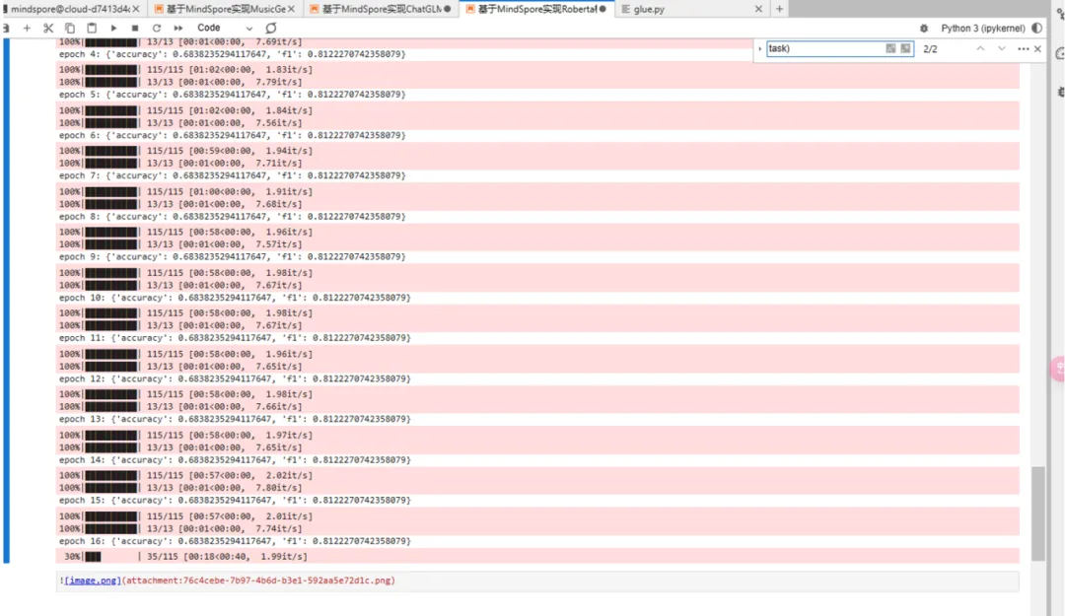Screen dimensions: 1065x616
Task: Copy the selected cell
Action: tap(70, 29)
